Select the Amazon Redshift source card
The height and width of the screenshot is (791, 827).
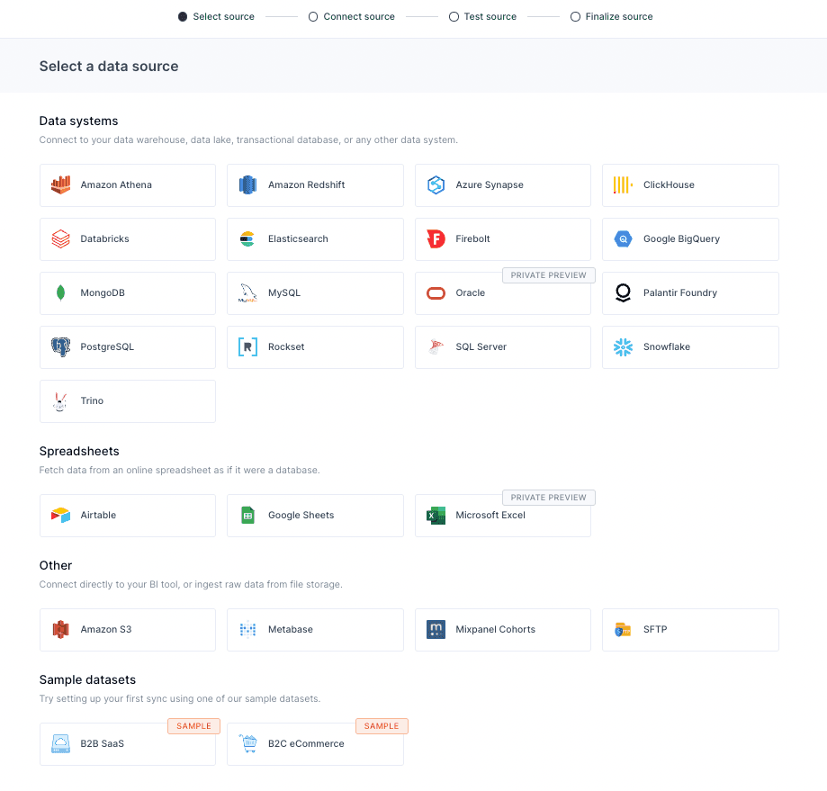click(x=315, y=185)
